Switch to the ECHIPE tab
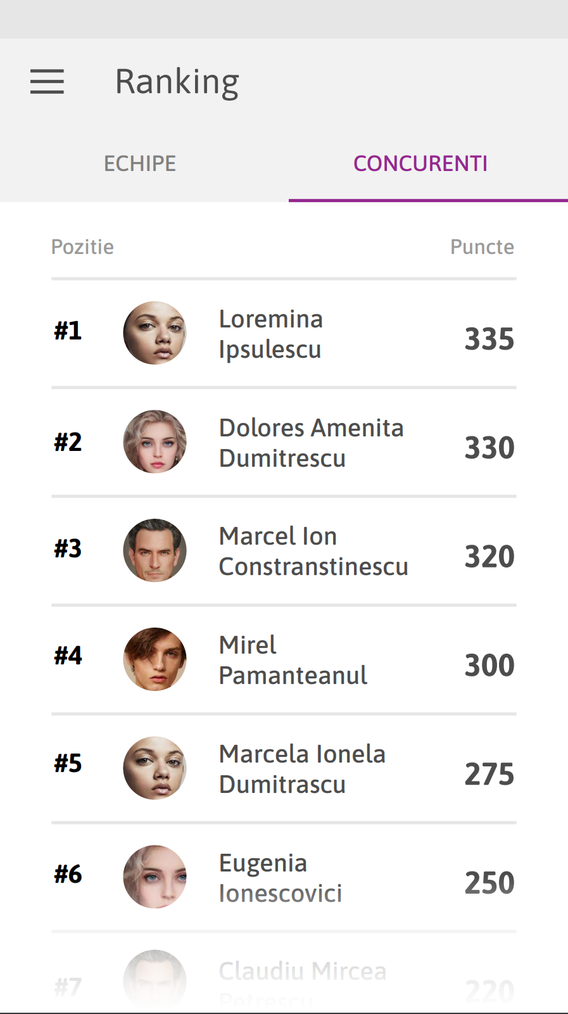 click(140, 163)
